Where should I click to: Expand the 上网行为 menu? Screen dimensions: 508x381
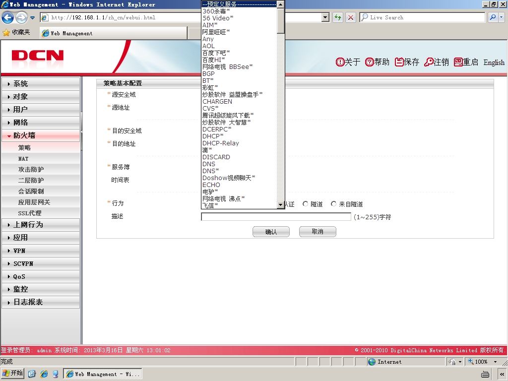41,225
